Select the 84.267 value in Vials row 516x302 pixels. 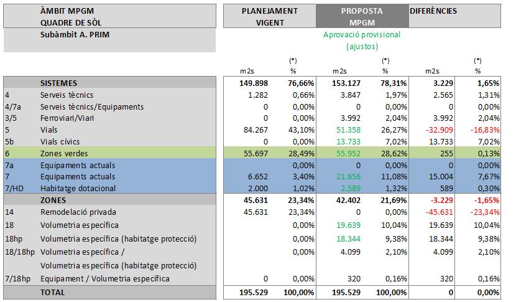click(255, 130)
